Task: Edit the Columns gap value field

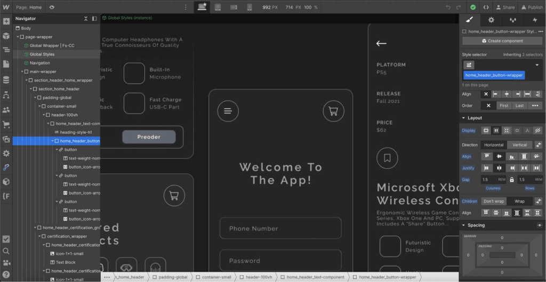Action: pos(493,180)
